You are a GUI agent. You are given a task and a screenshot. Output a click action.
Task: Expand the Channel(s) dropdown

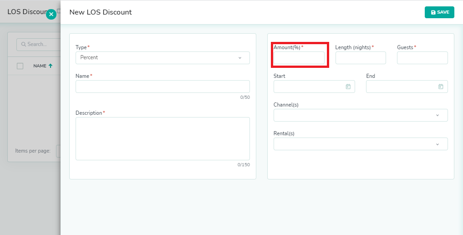pyautogui.click(x=361, y=115)
